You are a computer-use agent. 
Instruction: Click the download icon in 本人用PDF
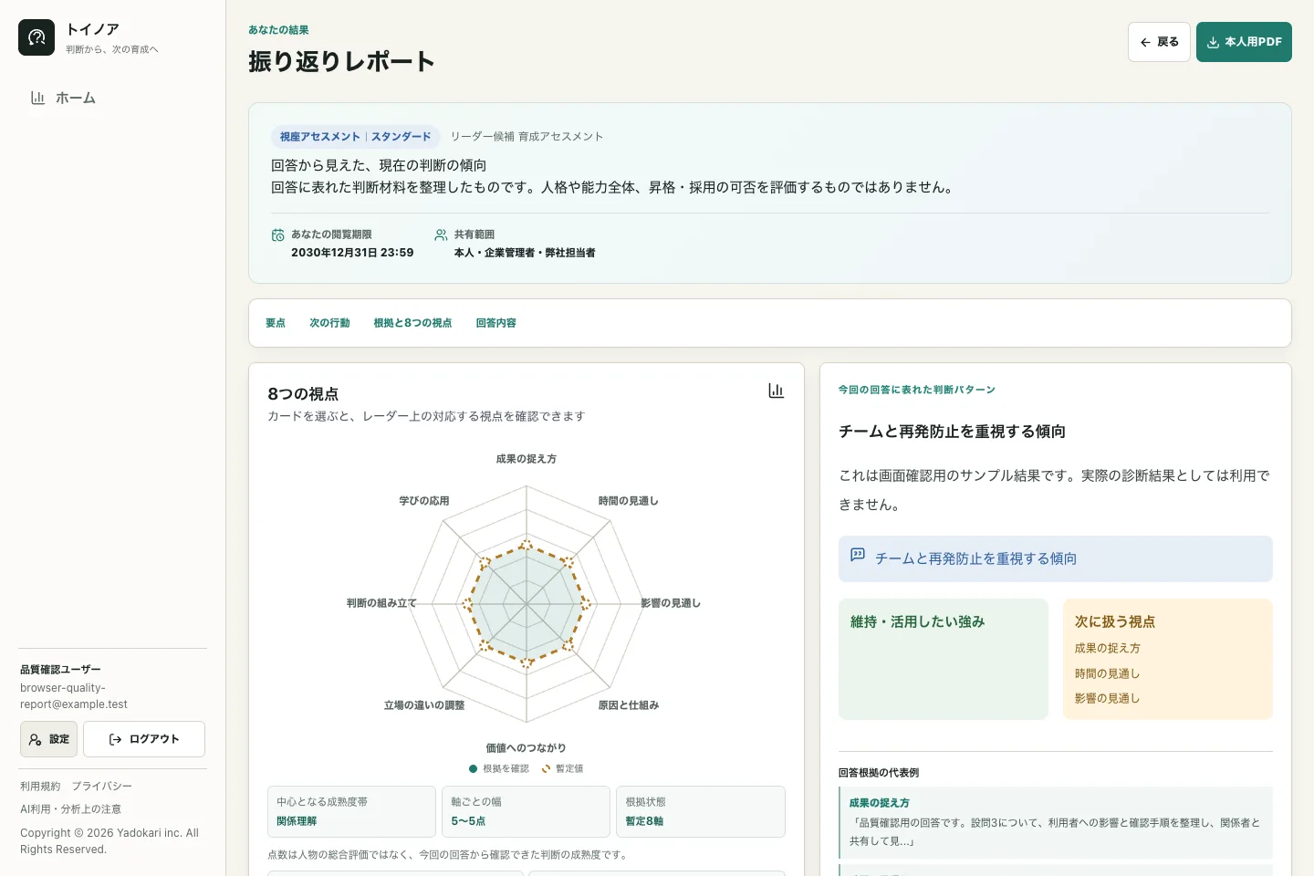[1213, 42]
